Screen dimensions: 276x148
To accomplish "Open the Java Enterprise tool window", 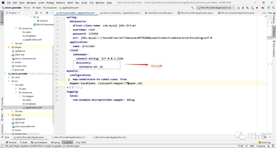I will (39, 142).
